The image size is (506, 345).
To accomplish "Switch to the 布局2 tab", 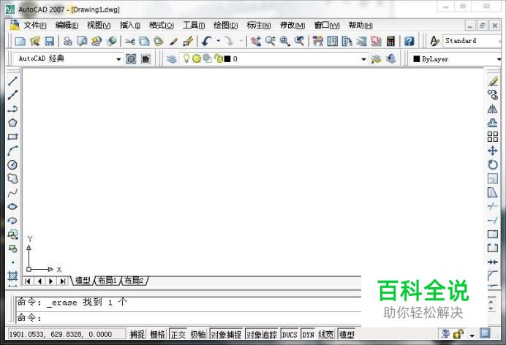I will point(134,281).
